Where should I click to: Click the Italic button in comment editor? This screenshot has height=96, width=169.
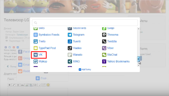[x=14, y=85]
